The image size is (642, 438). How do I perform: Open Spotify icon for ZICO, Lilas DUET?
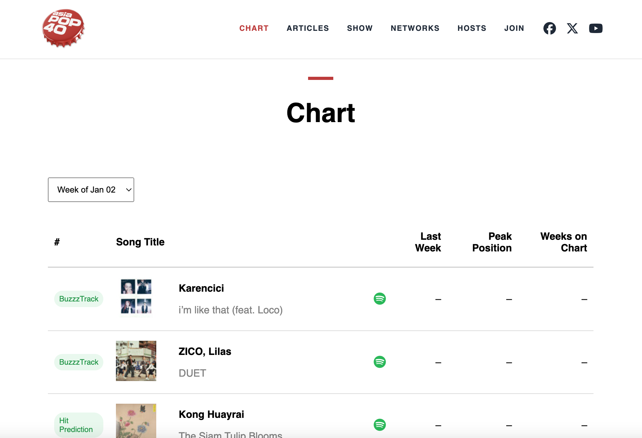click(380, 362)
